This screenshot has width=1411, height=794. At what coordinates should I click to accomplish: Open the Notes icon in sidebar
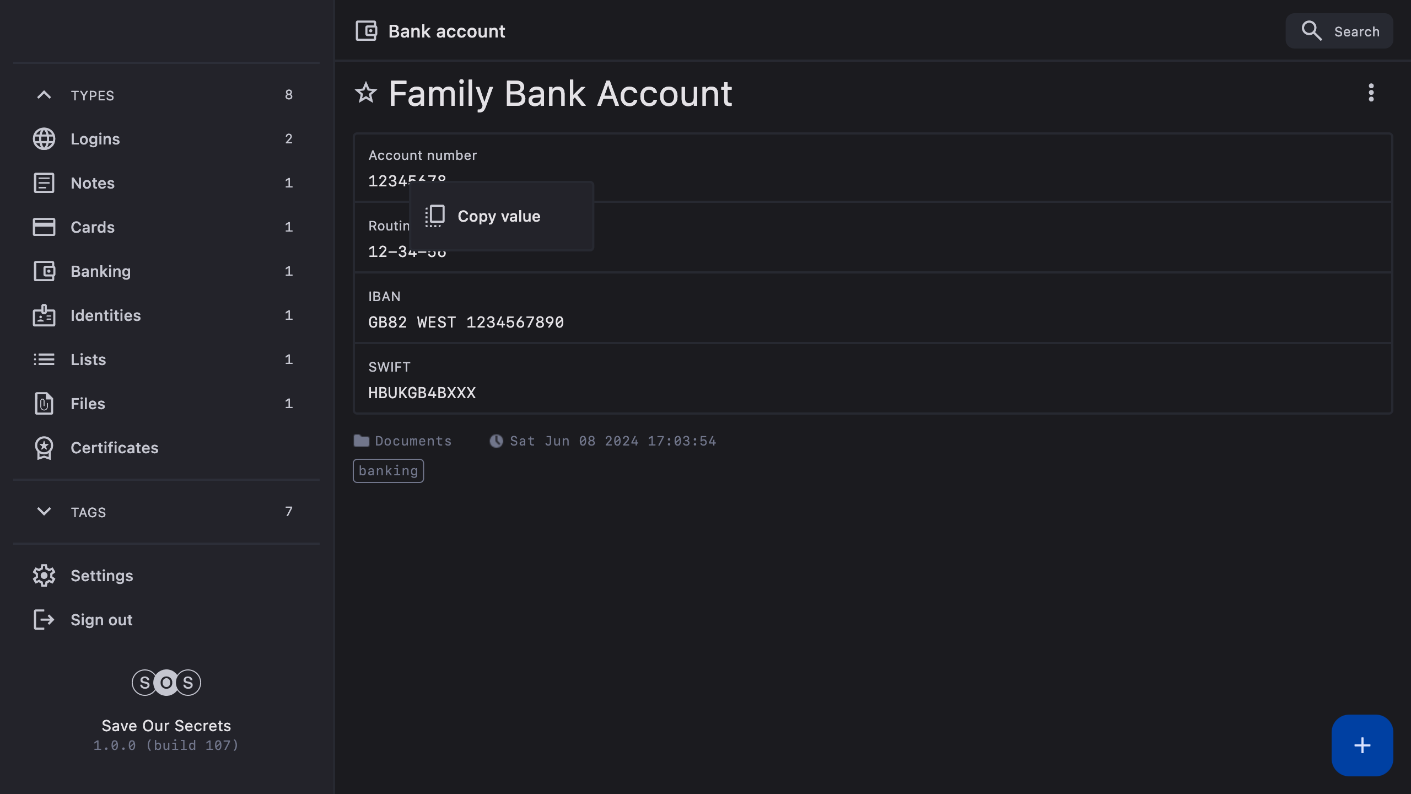click(x=44, y=183)
